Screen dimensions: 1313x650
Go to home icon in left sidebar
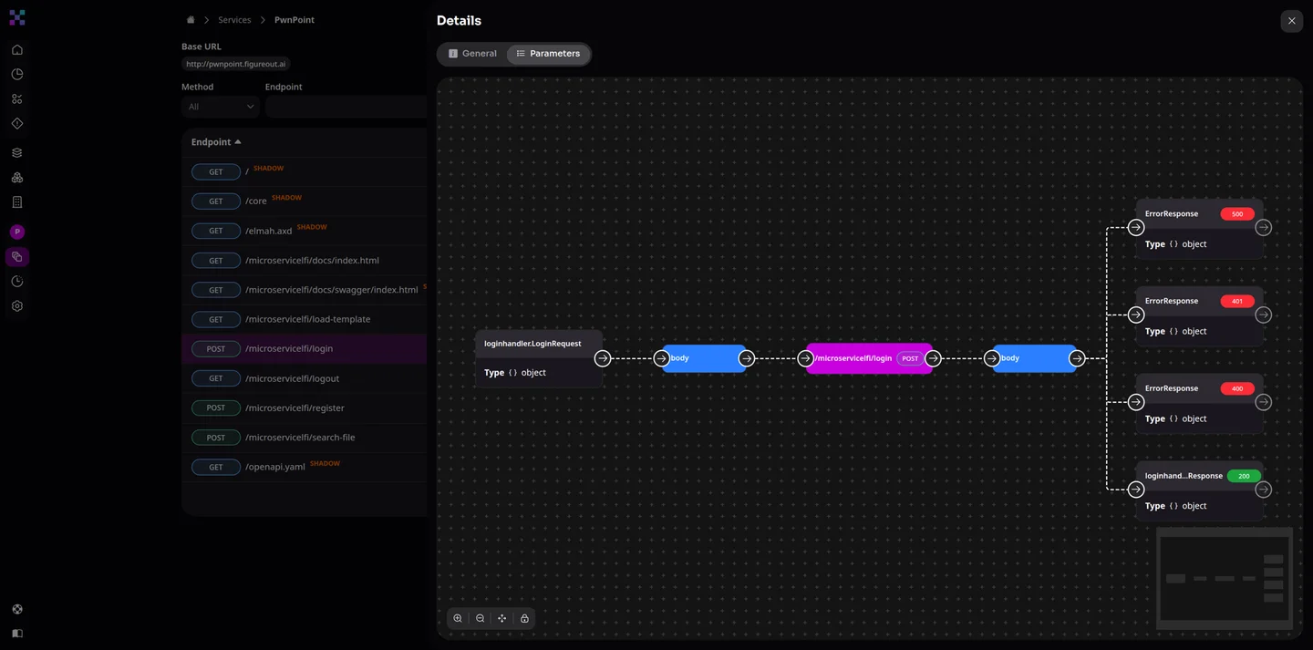point(17,50)
